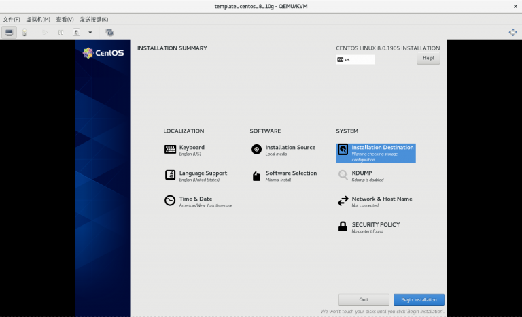
Task: Click the Help! button
Action: [x=428, y=58]
